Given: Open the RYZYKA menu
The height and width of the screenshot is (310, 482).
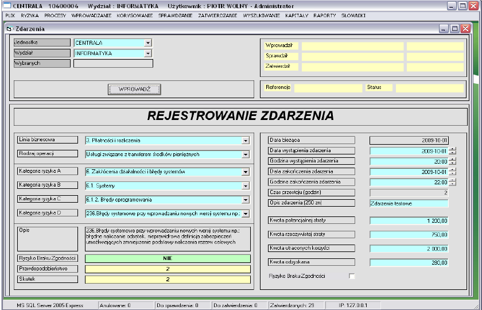Looking at the screenshot, I should pos(29,15).
